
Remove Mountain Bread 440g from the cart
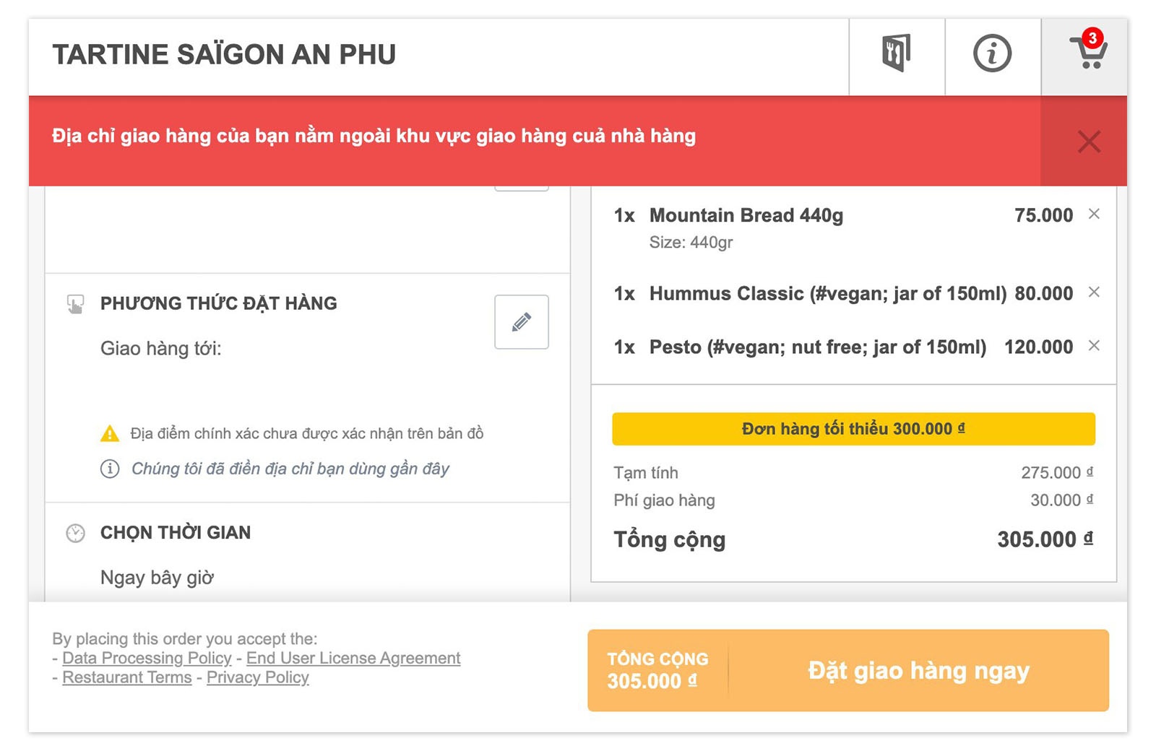coord(1094,214)
